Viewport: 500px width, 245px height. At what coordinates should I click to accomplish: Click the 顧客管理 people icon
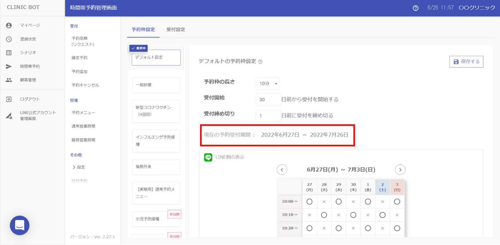[9, 80]
